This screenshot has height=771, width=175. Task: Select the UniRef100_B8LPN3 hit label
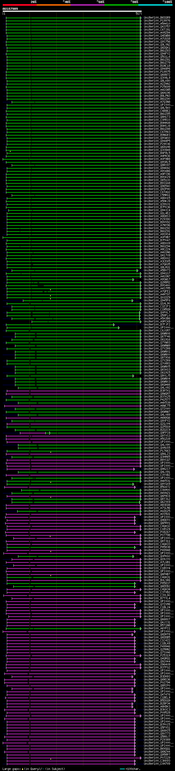(x=157, y=96)
